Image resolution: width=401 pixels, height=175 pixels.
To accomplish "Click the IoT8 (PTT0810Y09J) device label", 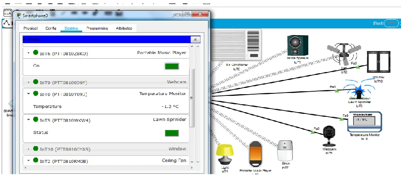I will pos(64,94).
